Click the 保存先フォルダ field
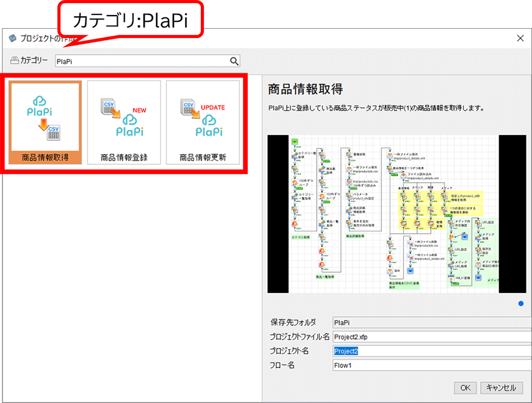This screenshot has height=403, width=532. [432, 322]
